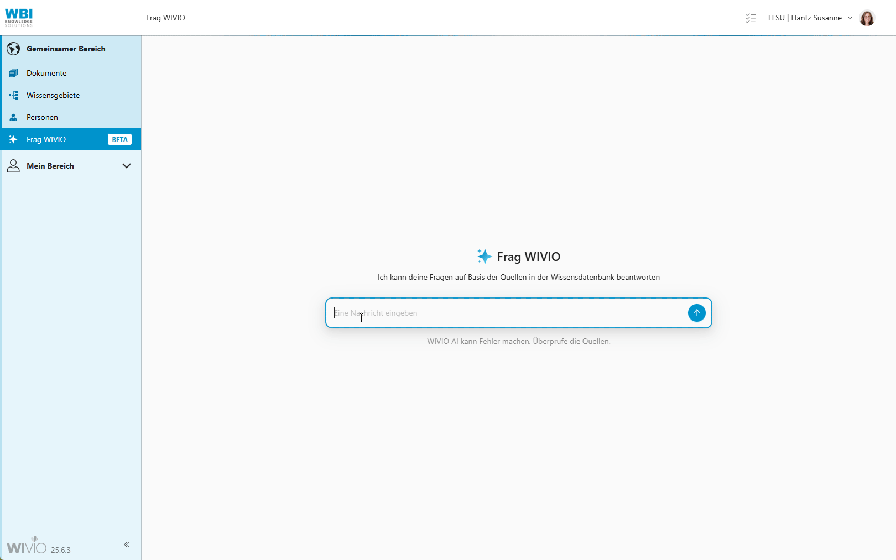Click inside the Eine Nachricht eingeben field
Screen dimensions: 896x560
[x=498, y=313]
